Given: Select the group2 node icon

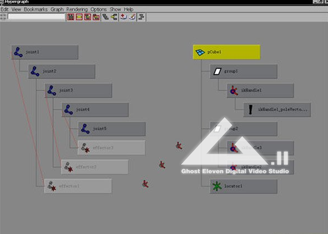Looking at the screenshot, I should (217, 129).
